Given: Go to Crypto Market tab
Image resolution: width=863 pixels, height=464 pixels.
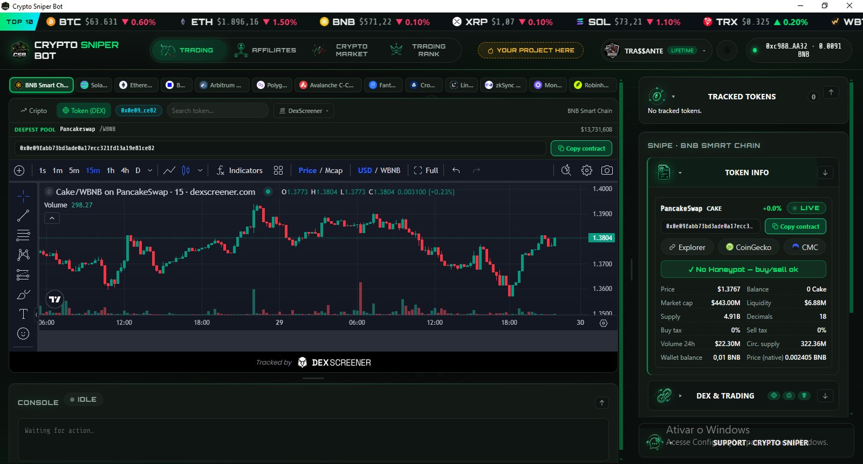Looking at the screenshot, I should pos(341,50).
